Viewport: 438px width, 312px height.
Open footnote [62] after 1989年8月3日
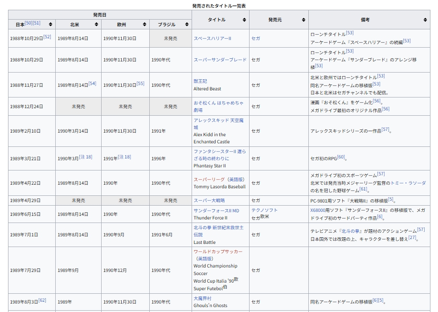[x=42, y=300]
